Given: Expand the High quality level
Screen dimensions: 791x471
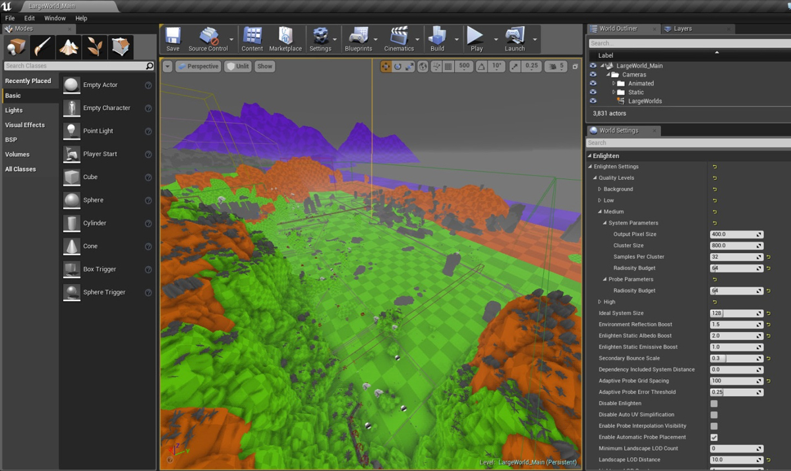Looking at the screenshot, I should point(600,302).
